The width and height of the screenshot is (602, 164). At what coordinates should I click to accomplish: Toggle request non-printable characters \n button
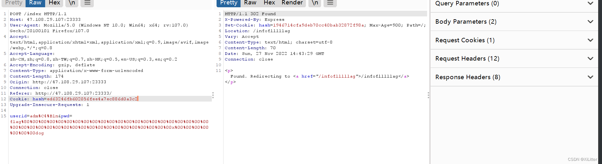coord(72,3)
